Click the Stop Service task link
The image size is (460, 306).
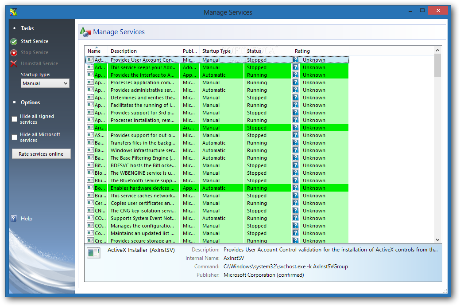coord(35,53)
